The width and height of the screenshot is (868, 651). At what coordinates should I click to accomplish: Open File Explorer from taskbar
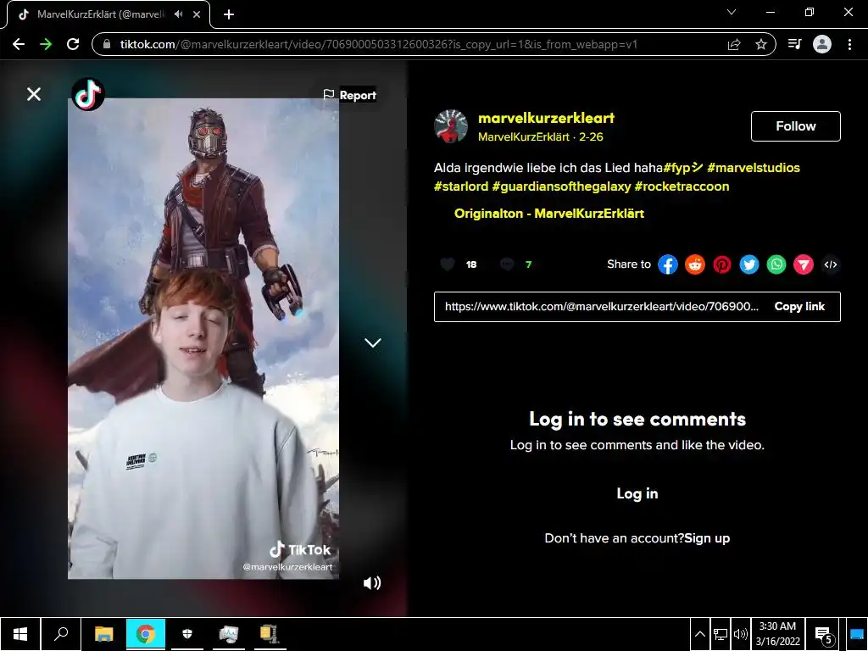tap(104, 634)
